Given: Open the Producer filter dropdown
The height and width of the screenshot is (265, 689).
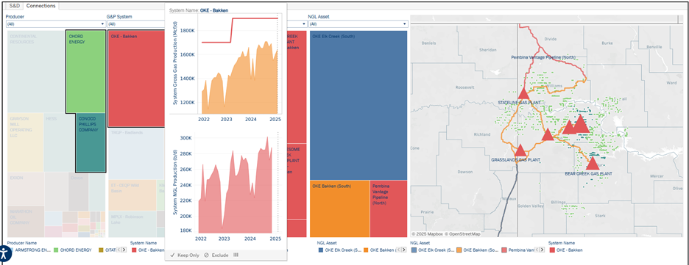Looking at the screenshot, I should click(x=56, y=24).
